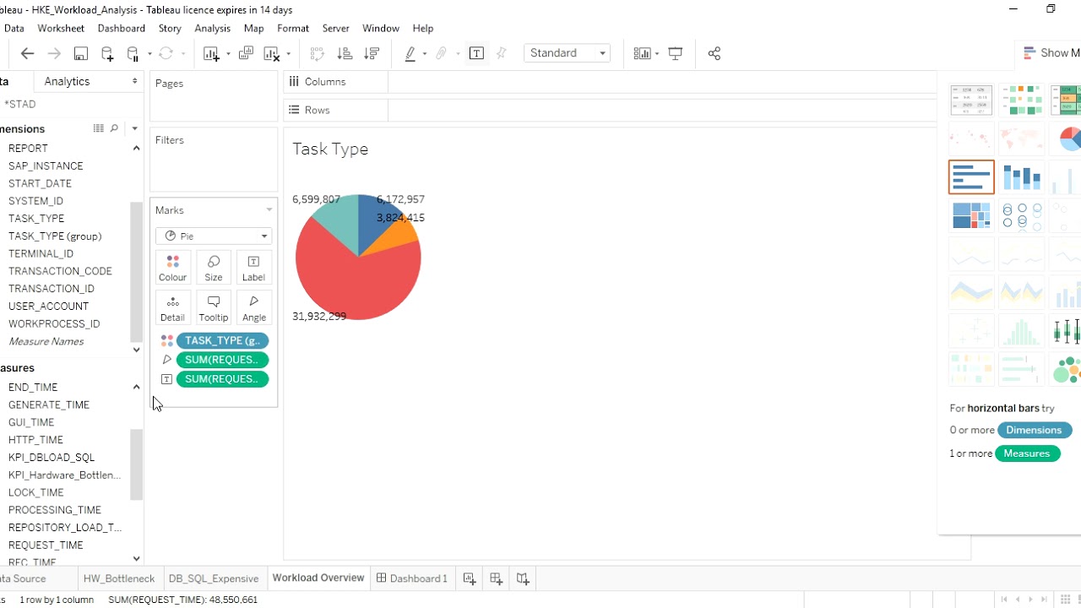Click the New Worksheet toolbar icon

(x=211, y=53)
